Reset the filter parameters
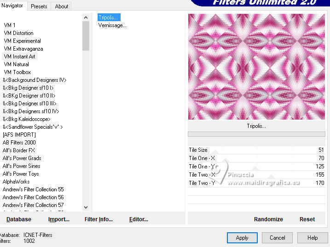This screenshot has height=247, width=330. (x=307, y=219)
